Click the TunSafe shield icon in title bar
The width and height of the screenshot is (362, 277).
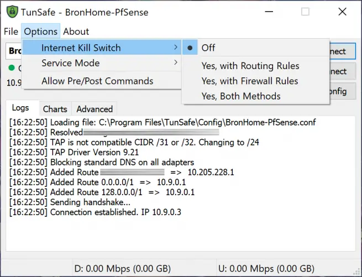[11, 11]
